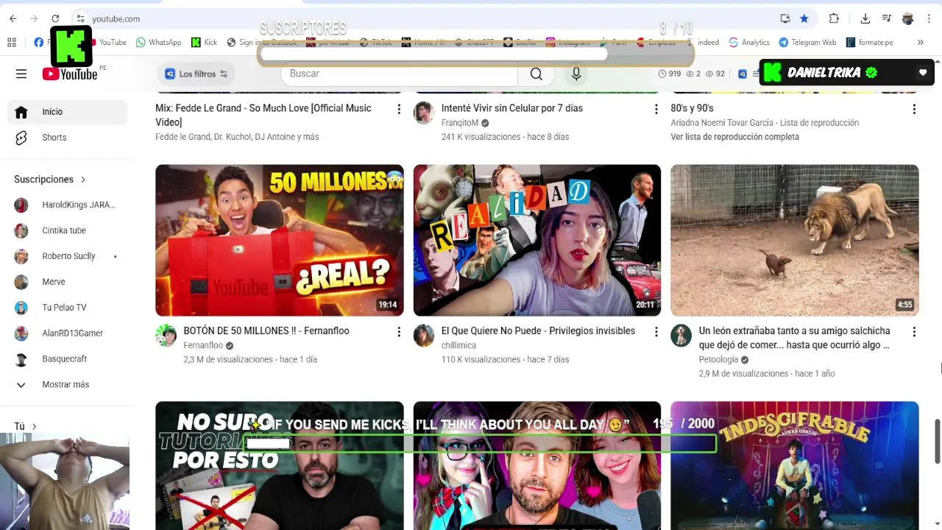942x530 pixels.
Task: Open the Basquecraft subscription
Action: [68, 359]
